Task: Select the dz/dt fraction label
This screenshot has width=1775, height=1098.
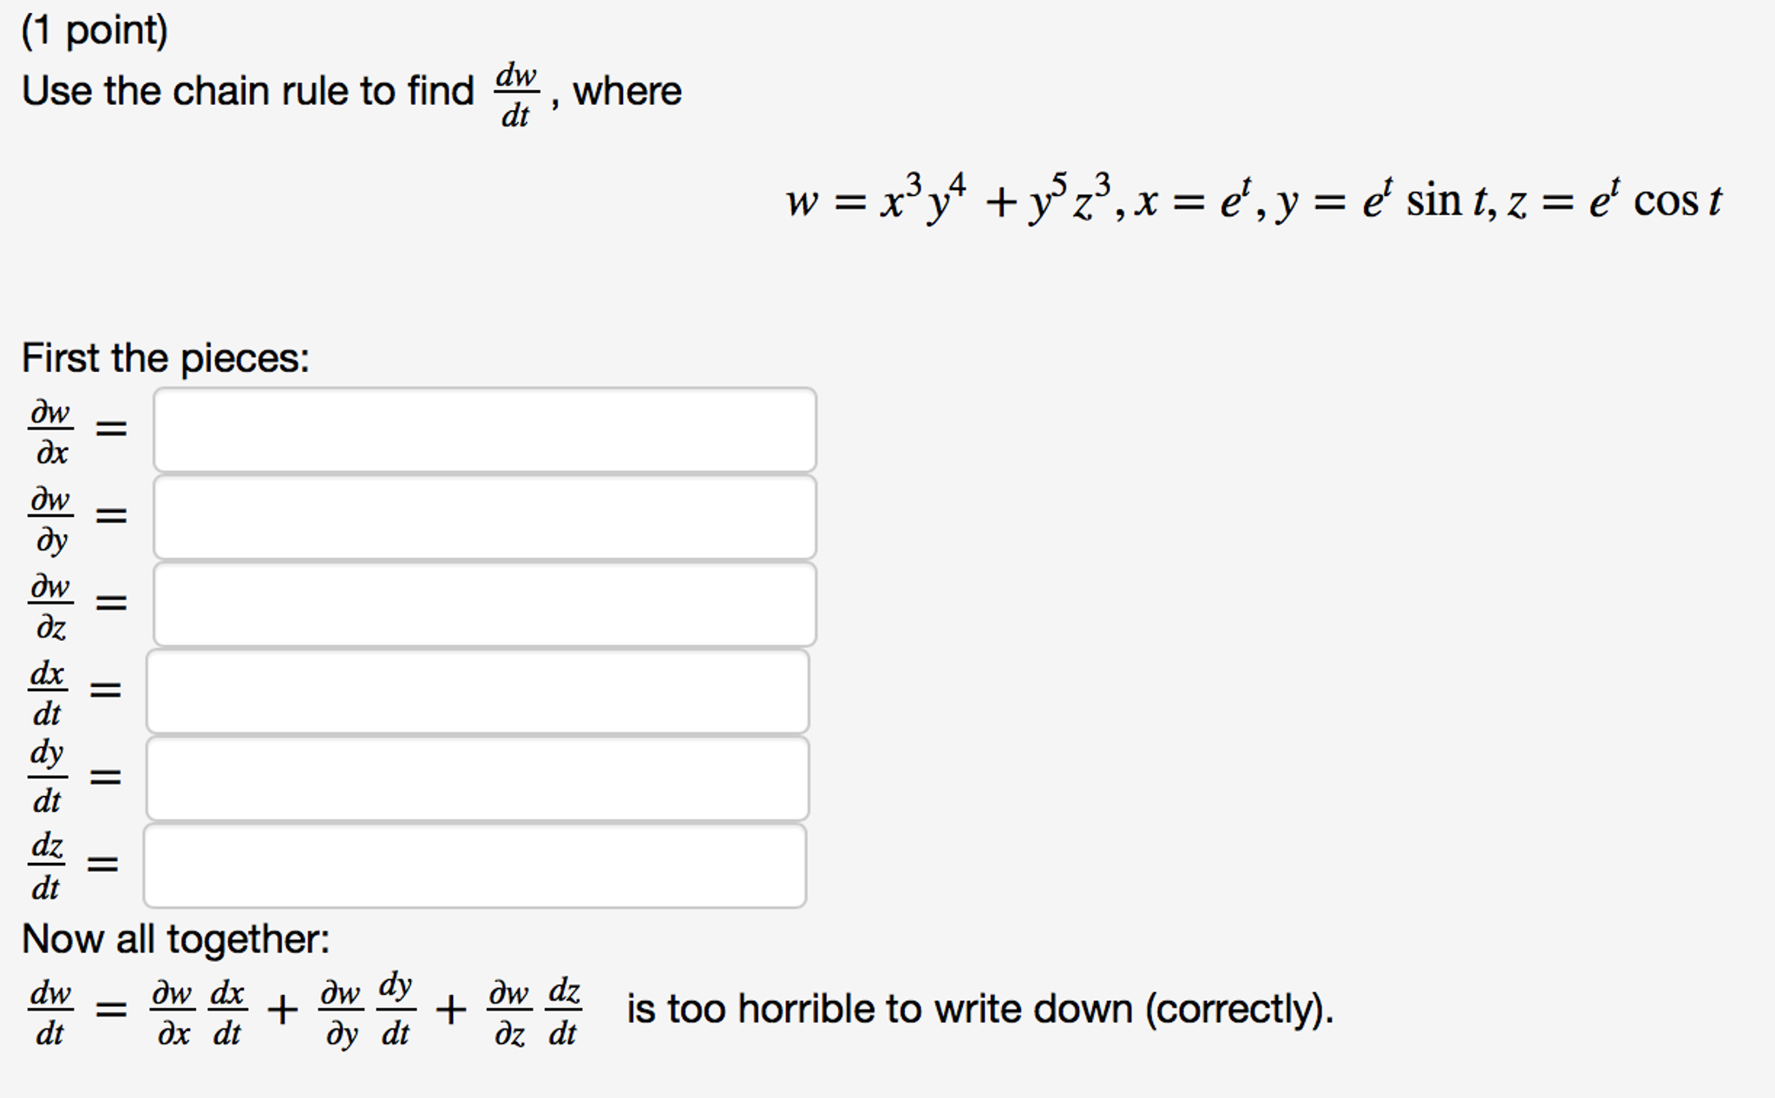Action: pyautogui.click(x=48, y=863)
